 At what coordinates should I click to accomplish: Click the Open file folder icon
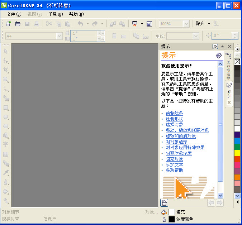(x=18, y=24)
